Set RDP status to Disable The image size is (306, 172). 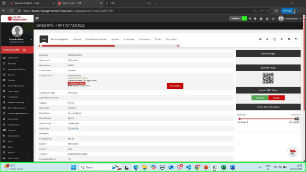[276, 97]
